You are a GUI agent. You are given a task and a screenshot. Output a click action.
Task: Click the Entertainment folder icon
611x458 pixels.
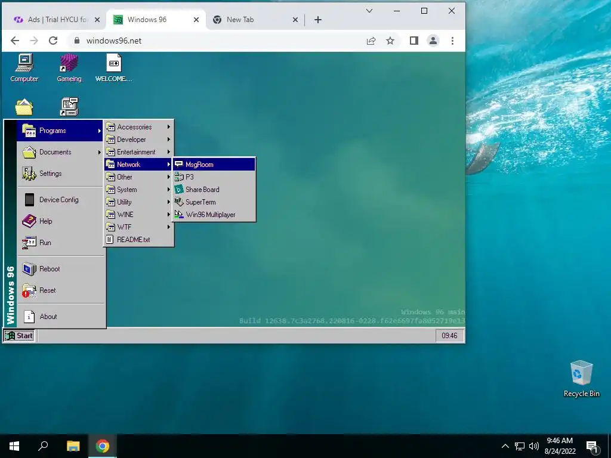pos(110,152)
